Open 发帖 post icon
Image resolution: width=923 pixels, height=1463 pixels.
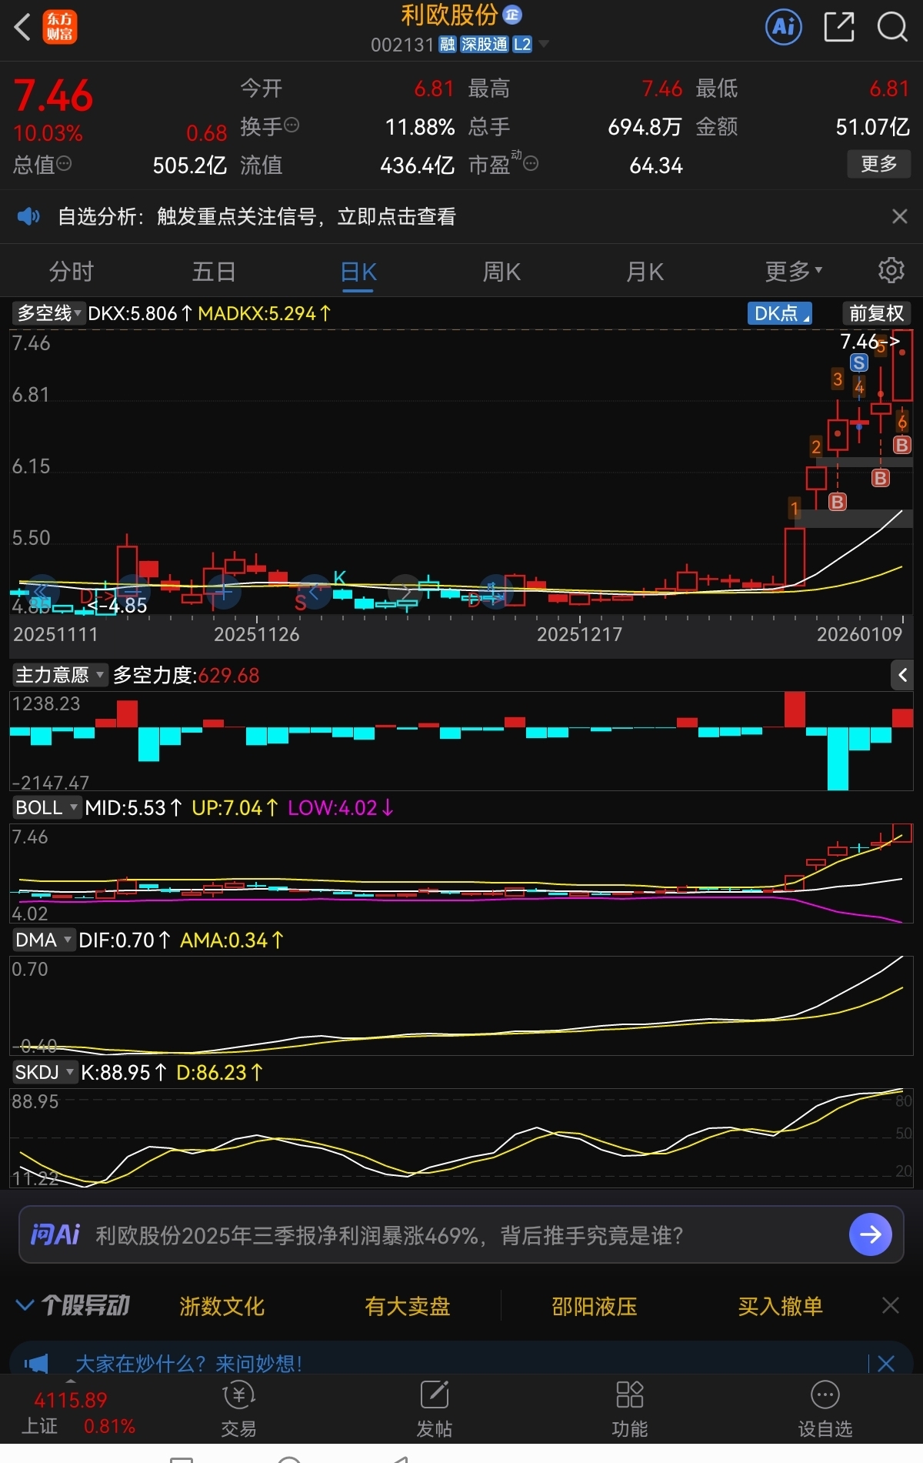pyautogui.click(x=435, y=1409)
